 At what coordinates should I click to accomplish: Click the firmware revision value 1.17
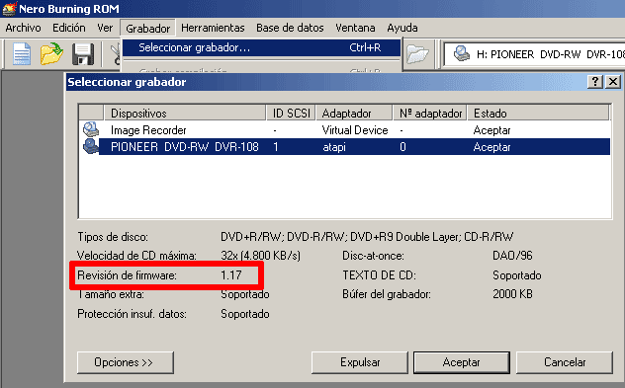(231, 275)
